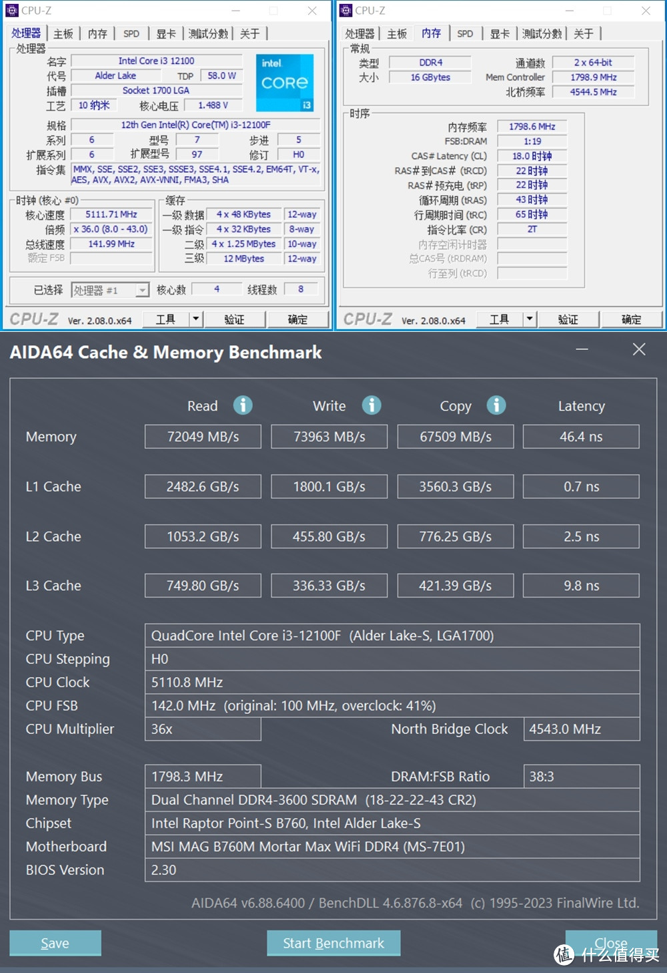Click the CPU FSB field 142.0 MHz
Screen dimensions: 667x973
(392, 706)
